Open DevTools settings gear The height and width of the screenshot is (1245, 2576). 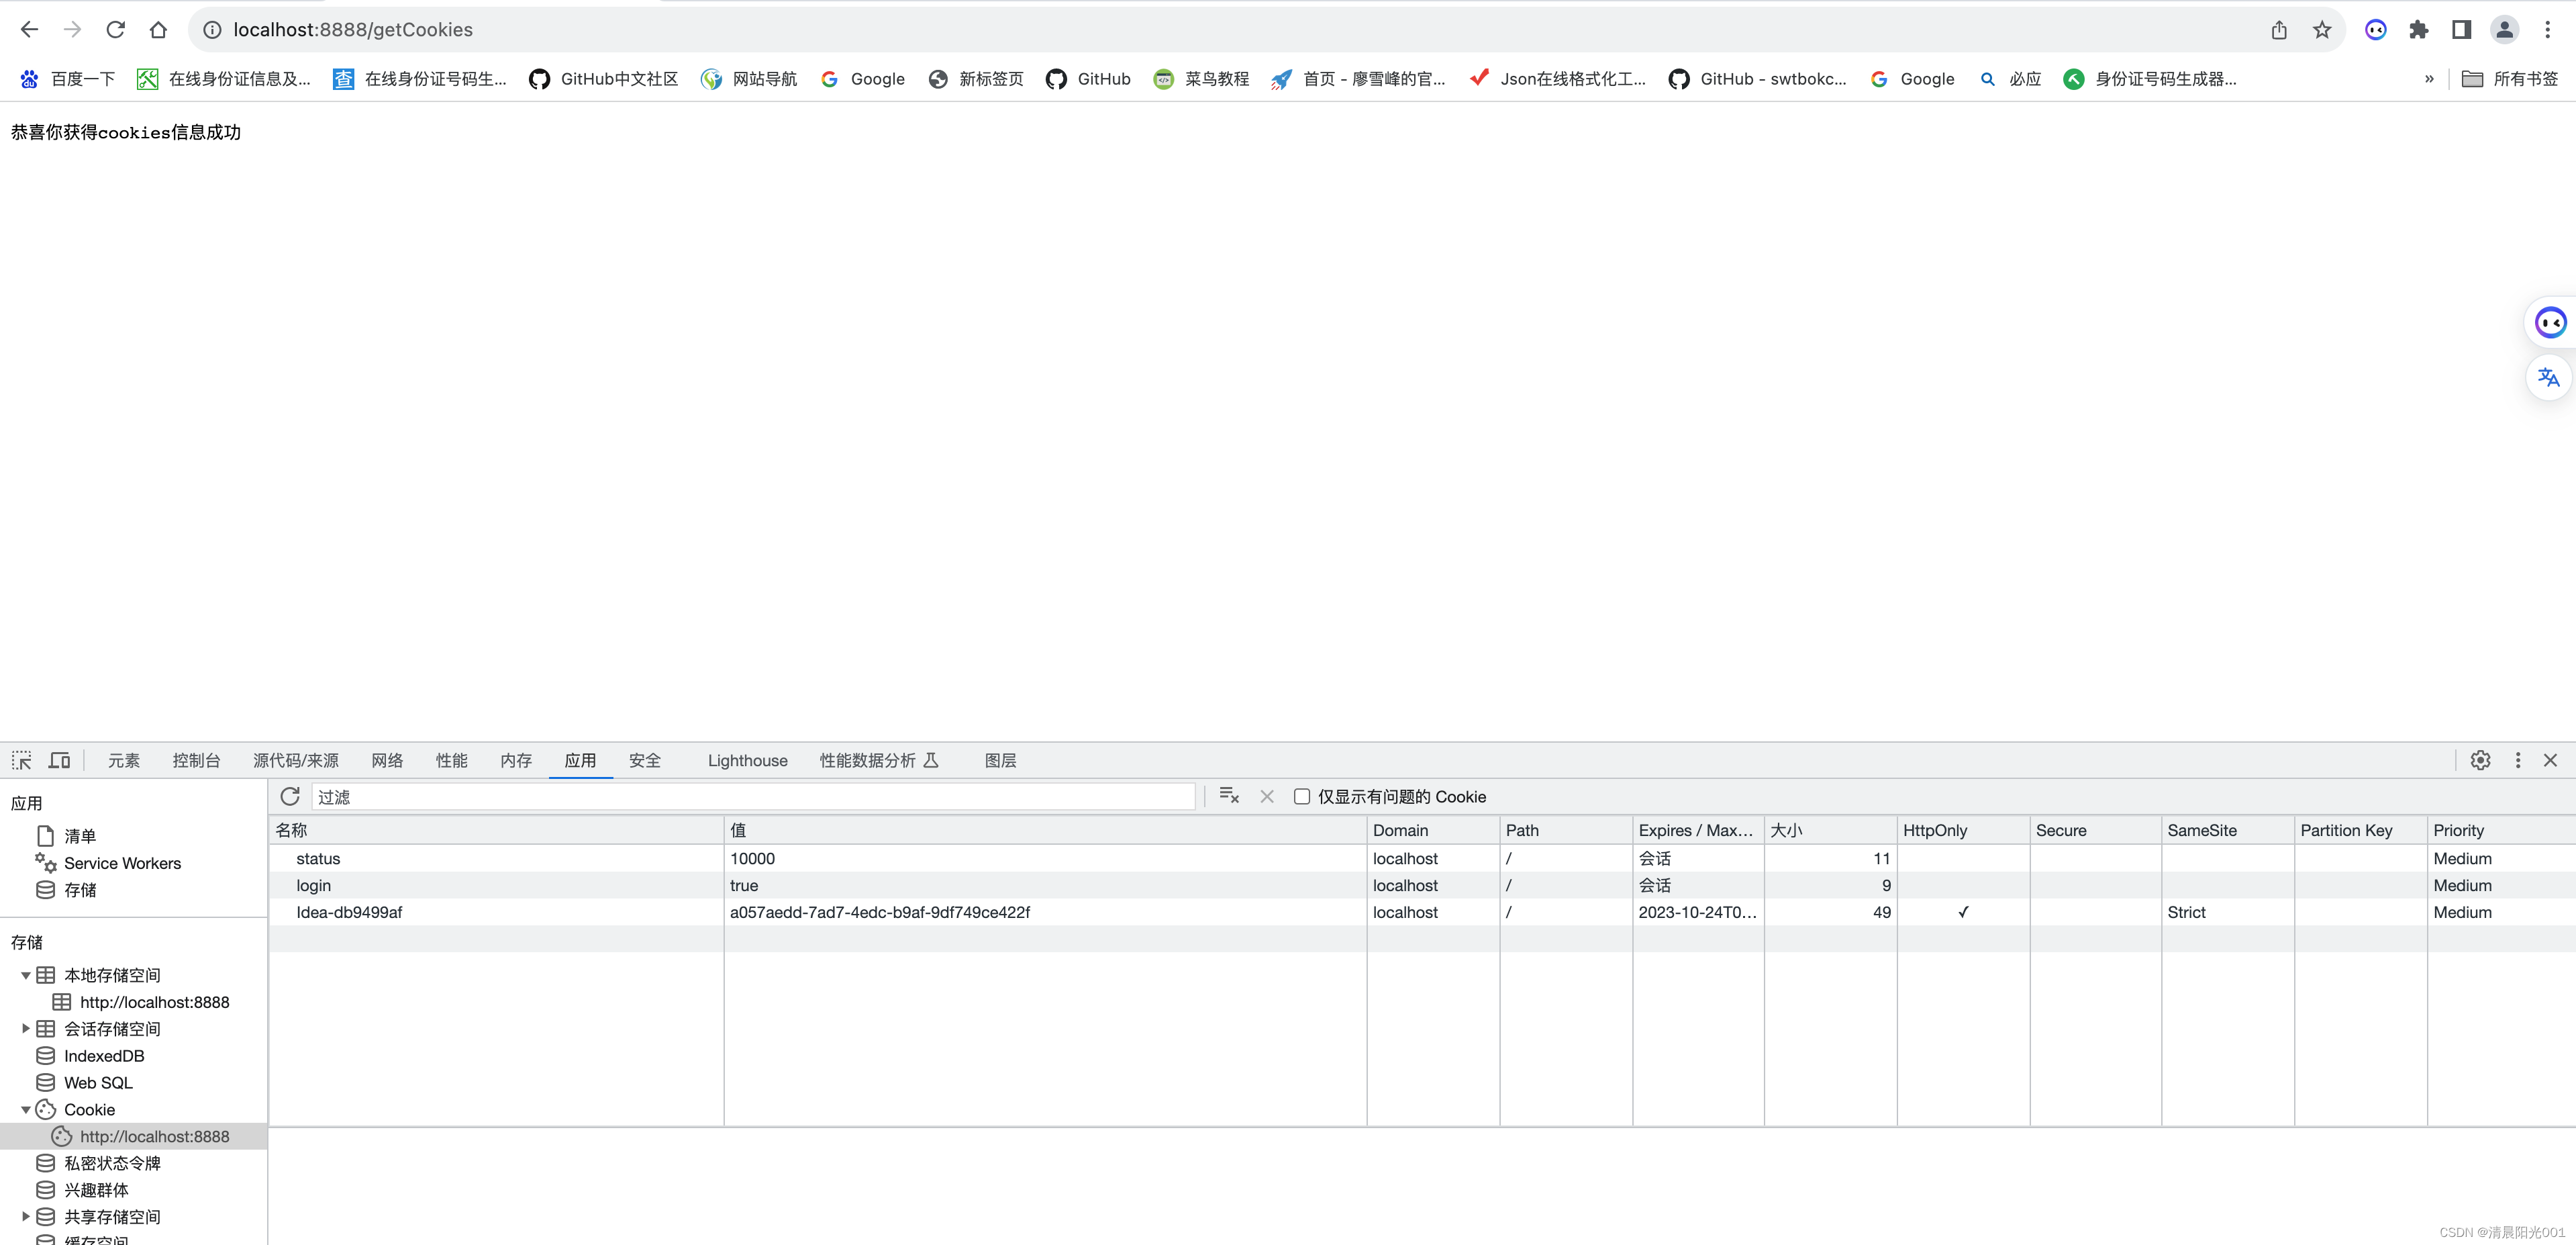[x=2480, y=759]
